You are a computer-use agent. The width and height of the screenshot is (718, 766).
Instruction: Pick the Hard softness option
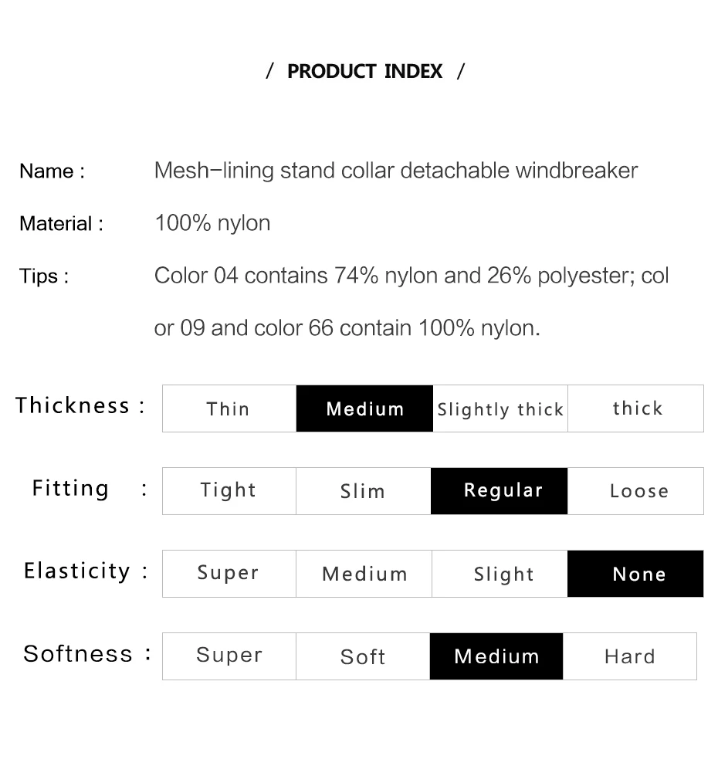pos(630,656)
